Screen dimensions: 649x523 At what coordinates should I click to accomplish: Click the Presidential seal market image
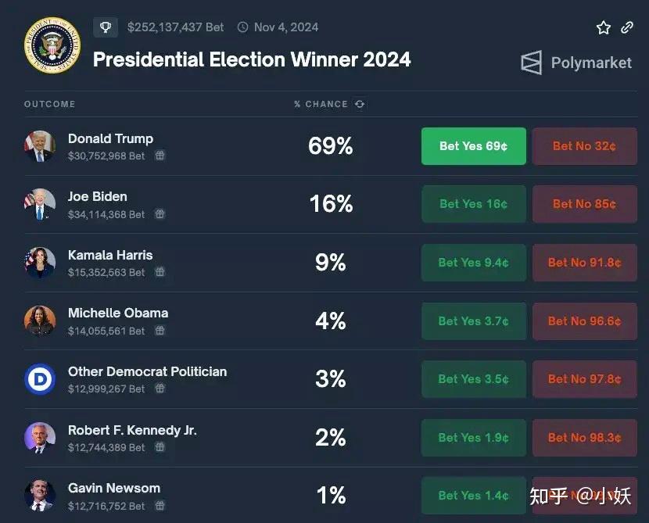pyautogui.click(x=52, y=45)
